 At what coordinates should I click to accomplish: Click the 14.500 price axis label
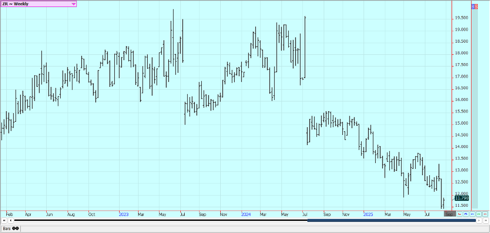pyautogui.click(x=461, y=135)
